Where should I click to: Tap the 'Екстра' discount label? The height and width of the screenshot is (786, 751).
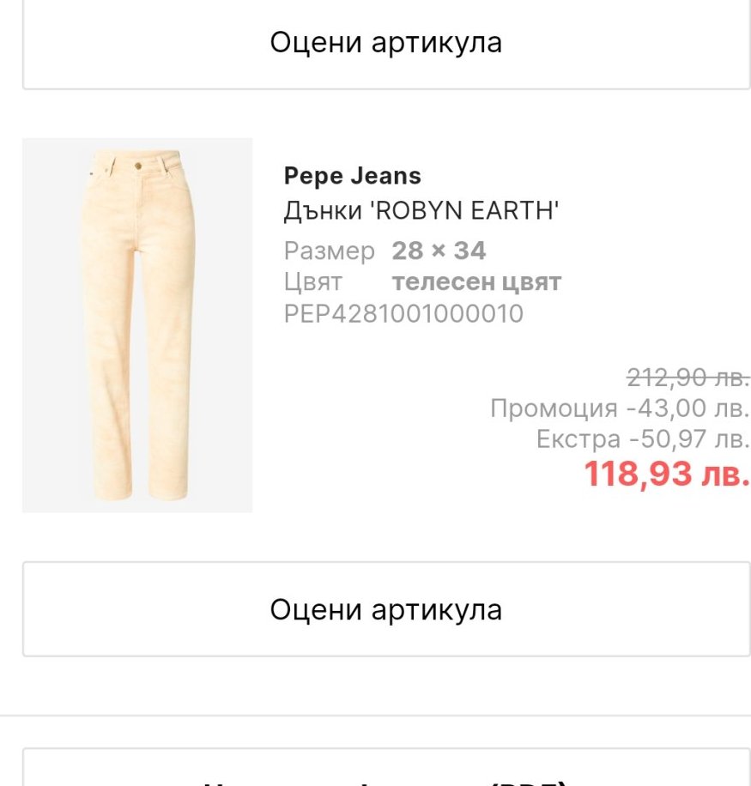tap(578, 439)
